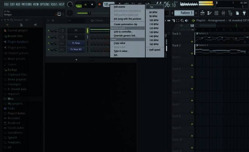Open the Pattern 3 selector dropdown
Screen dimensions: 249x152
click(184, 13)
